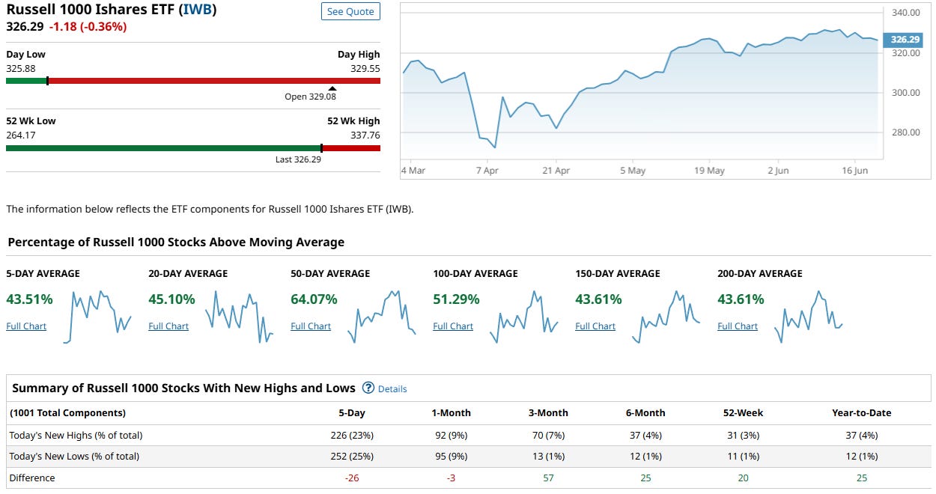Open Full Chart for the 200-Day Average
This screenshot has width=936, height=494.
pos(738,326)
